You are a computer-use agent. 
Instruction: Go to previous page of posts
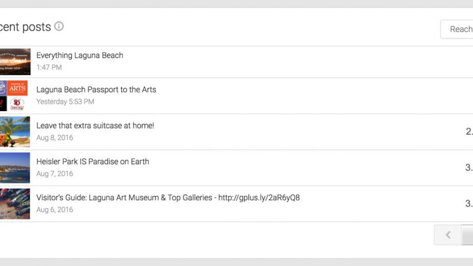point(448,235)
